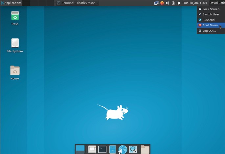The image size is (225, 154).
Task: Launch Terminal Emulator from the dock
Action: pyautogui.click(x=102, y=149)
